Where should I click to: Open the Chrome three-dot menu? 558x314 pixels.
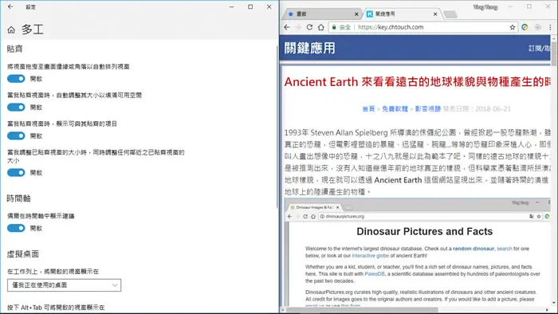pyautogui.click(x=551, y=27)
